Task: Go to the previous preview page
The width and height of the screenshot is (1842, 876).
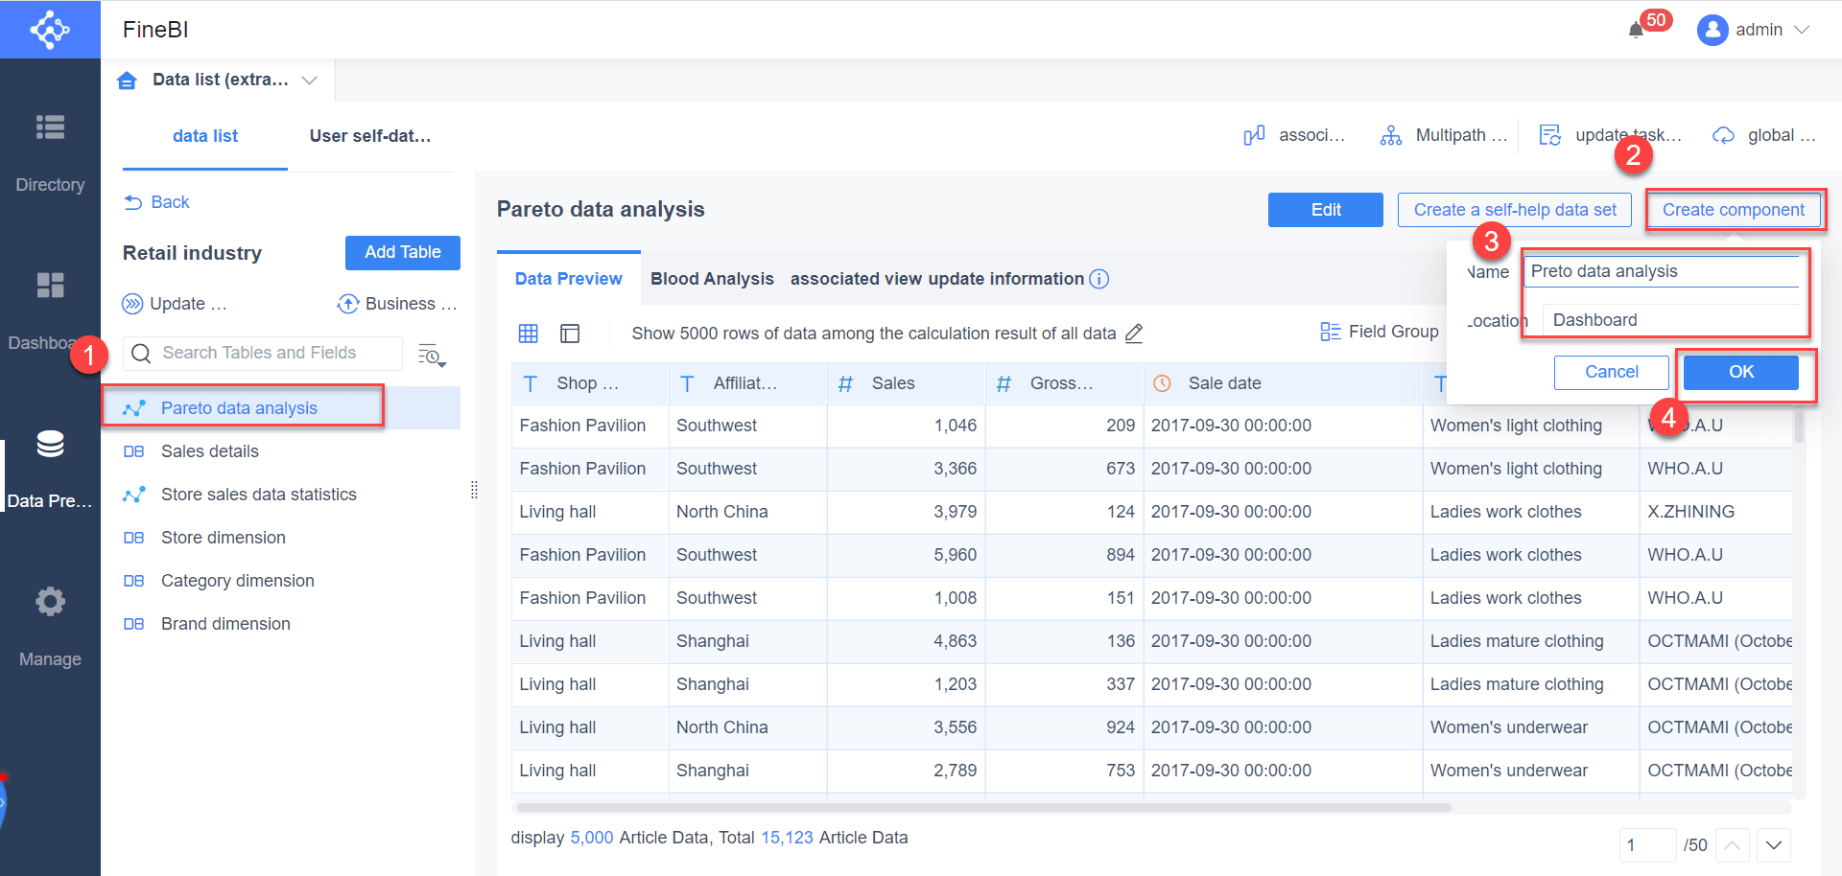Action: click(1733, 845)
